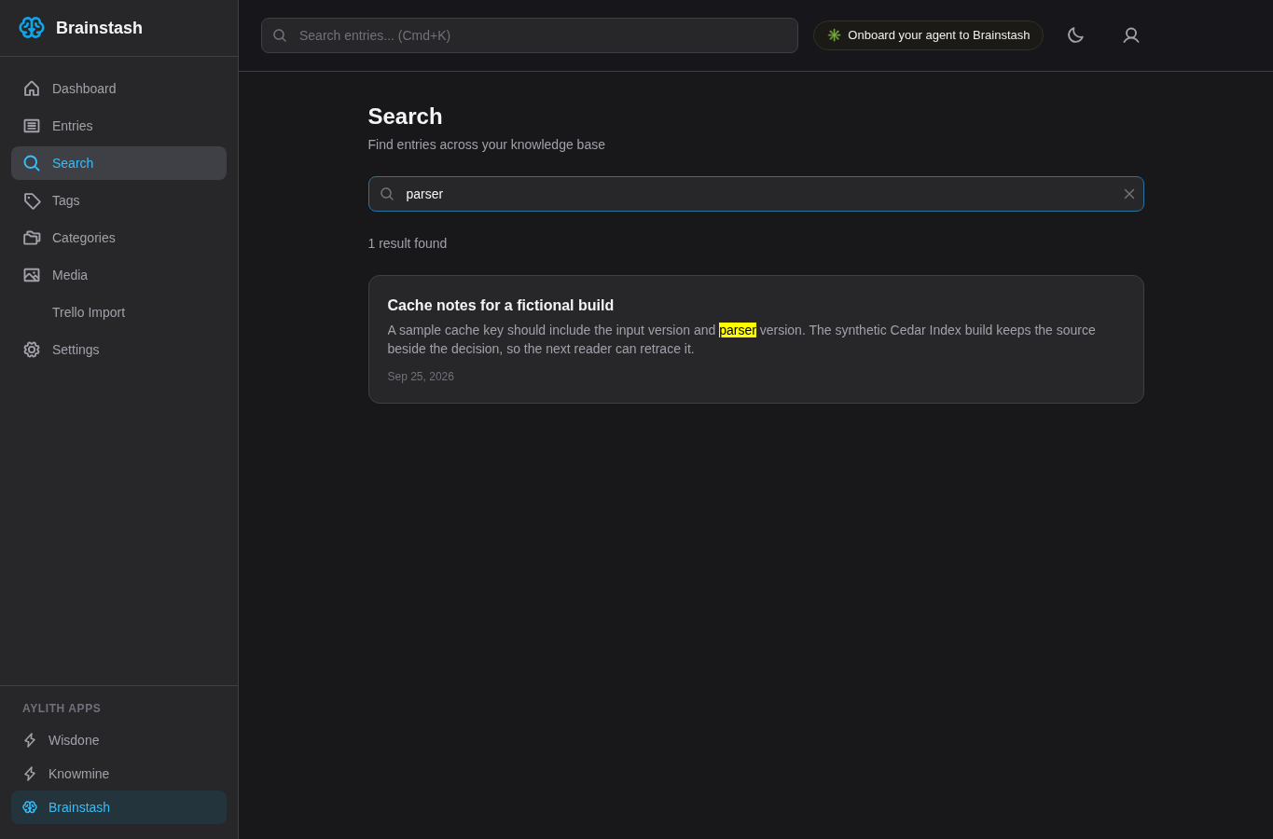The width and height of the screenshot is (1273, 839).
Task: Click the Knowmine lightning bolt icon
Action: (x=30, y=774)
